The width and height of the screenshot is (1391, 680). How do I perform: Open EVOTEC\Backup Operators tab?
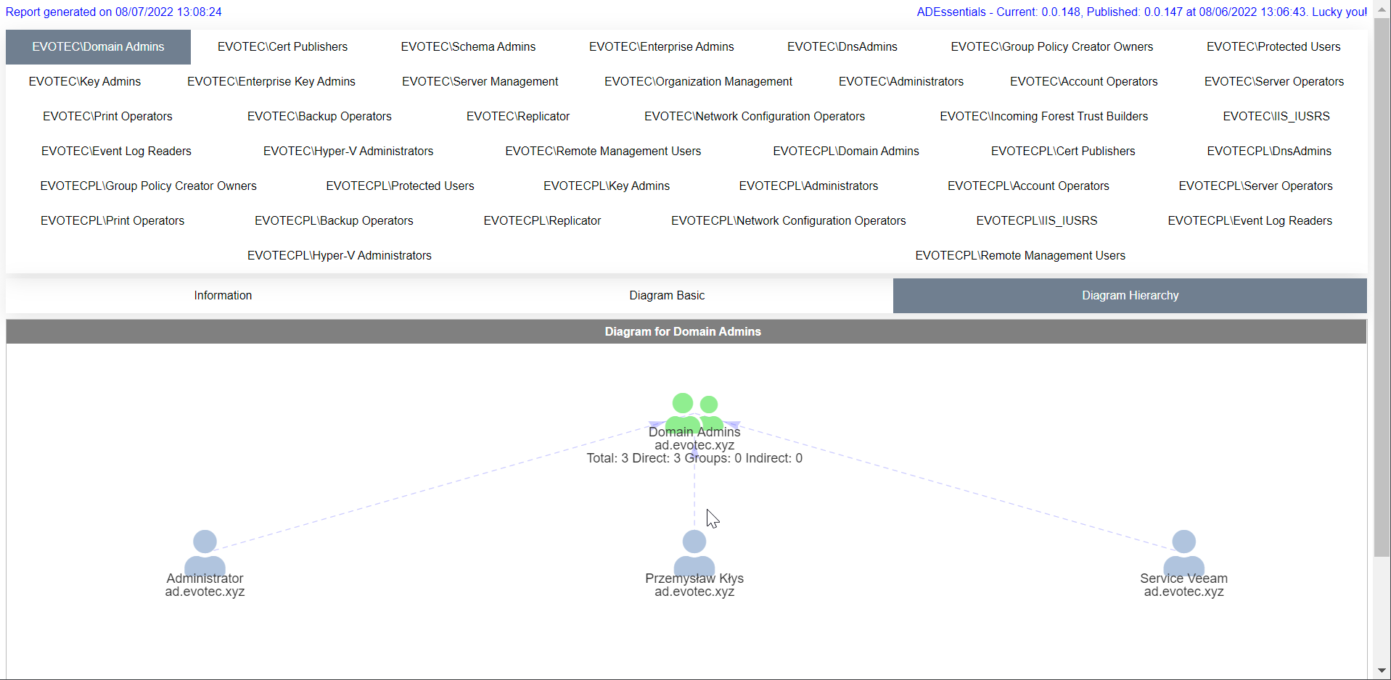[319, 117]
